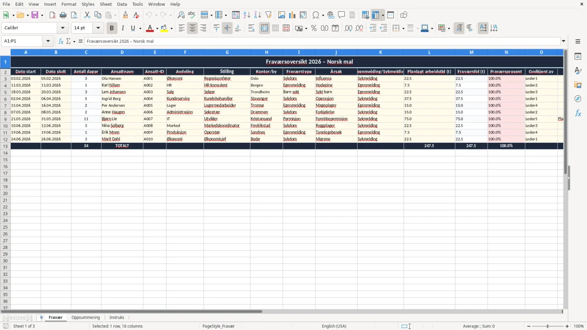Open the Borders dropdown arrow
587x330 pixels.
[x=403, y=28]
